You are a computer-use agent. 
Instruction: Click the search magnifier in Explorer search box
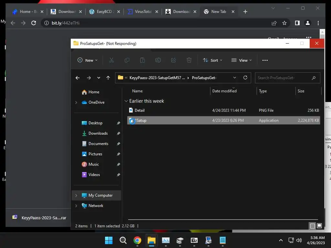(314, 78)
